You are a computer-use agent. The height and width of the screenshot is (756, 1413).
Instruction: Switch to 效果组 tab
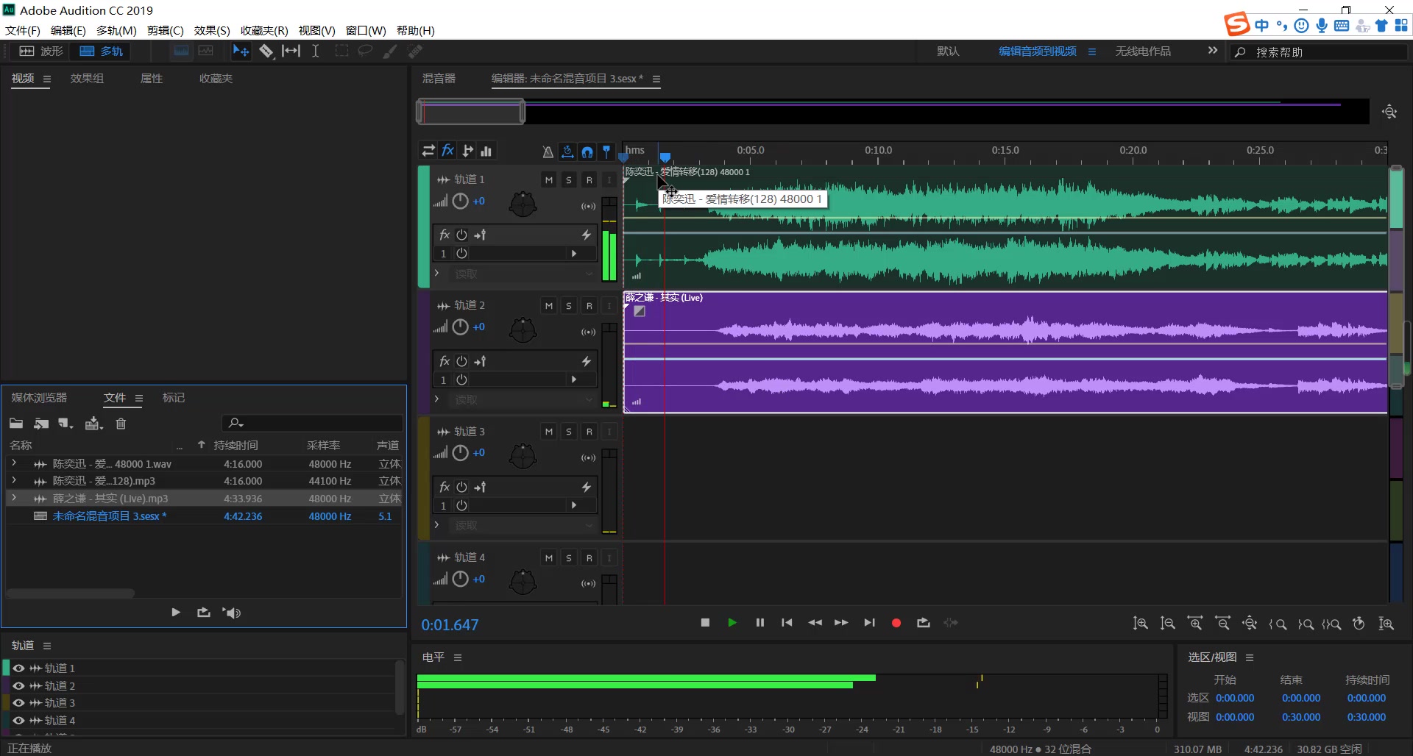[x=87, y=79]
